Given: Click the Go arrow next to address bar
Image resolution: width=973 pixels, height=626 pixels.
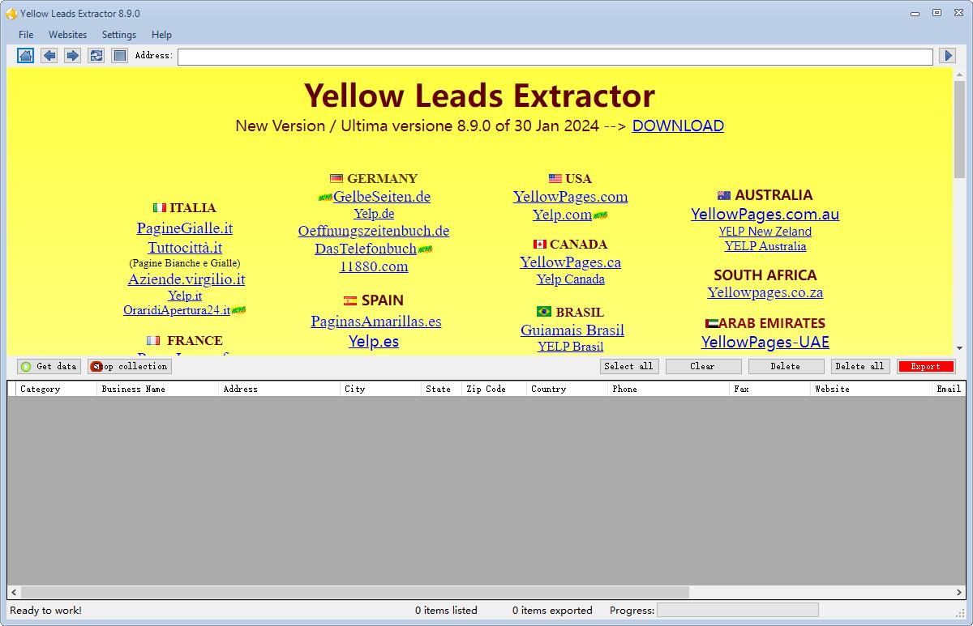Looking at the screenshot, I should 947,55.
